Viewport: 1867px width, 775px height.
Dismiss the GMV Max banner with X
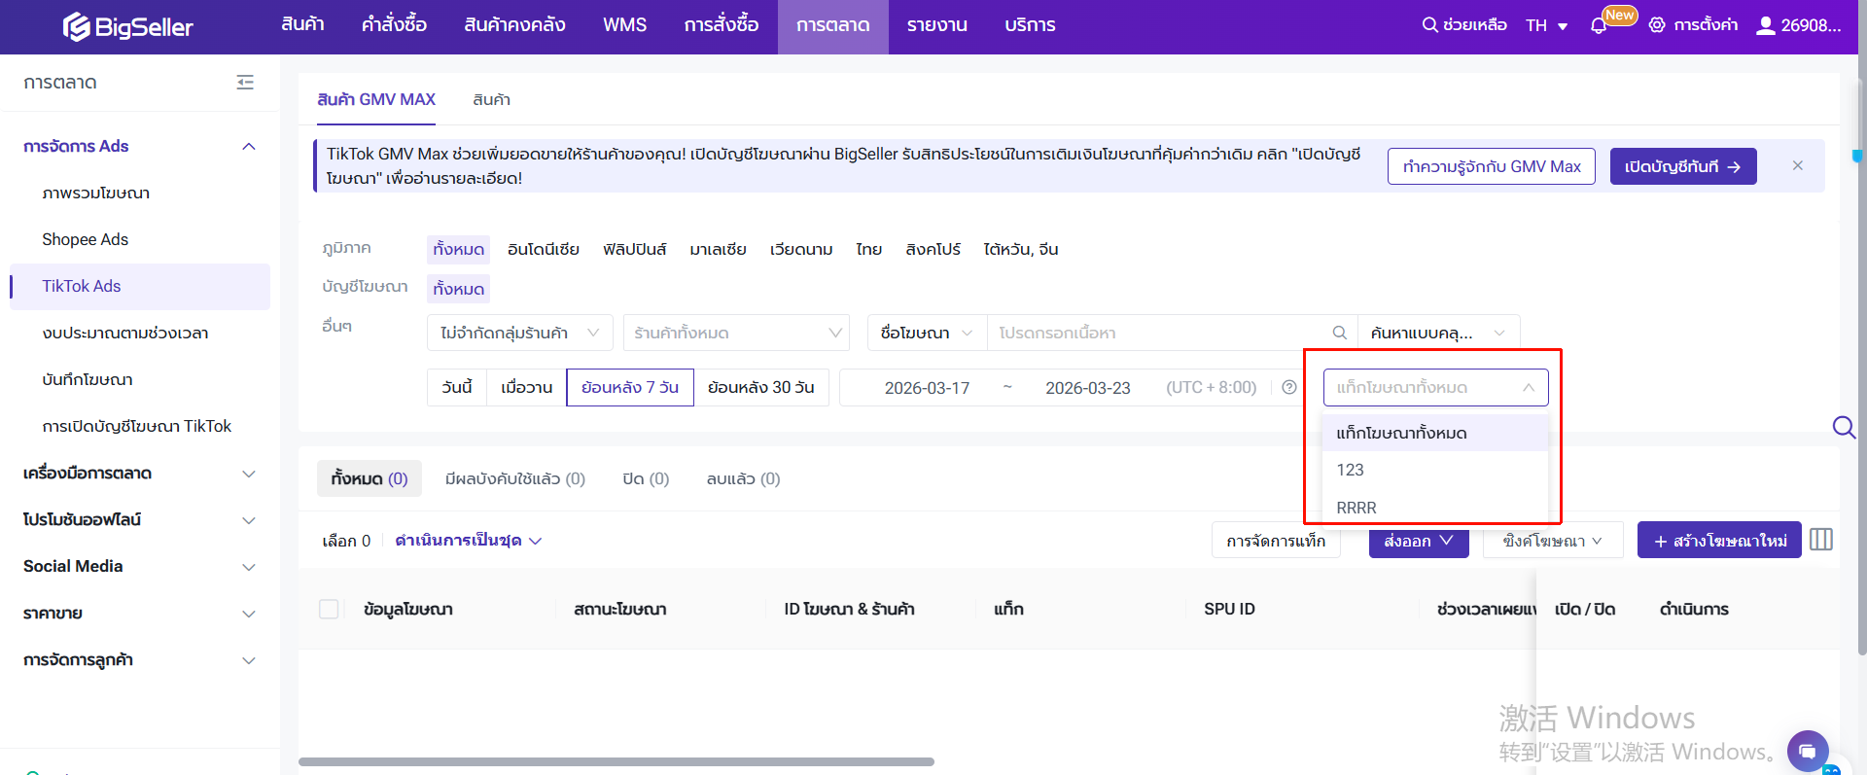coord(1798,165)
